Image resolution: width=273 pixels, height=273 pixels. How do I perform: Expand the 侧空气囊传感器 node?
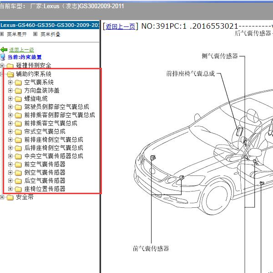tap(10, 172)
